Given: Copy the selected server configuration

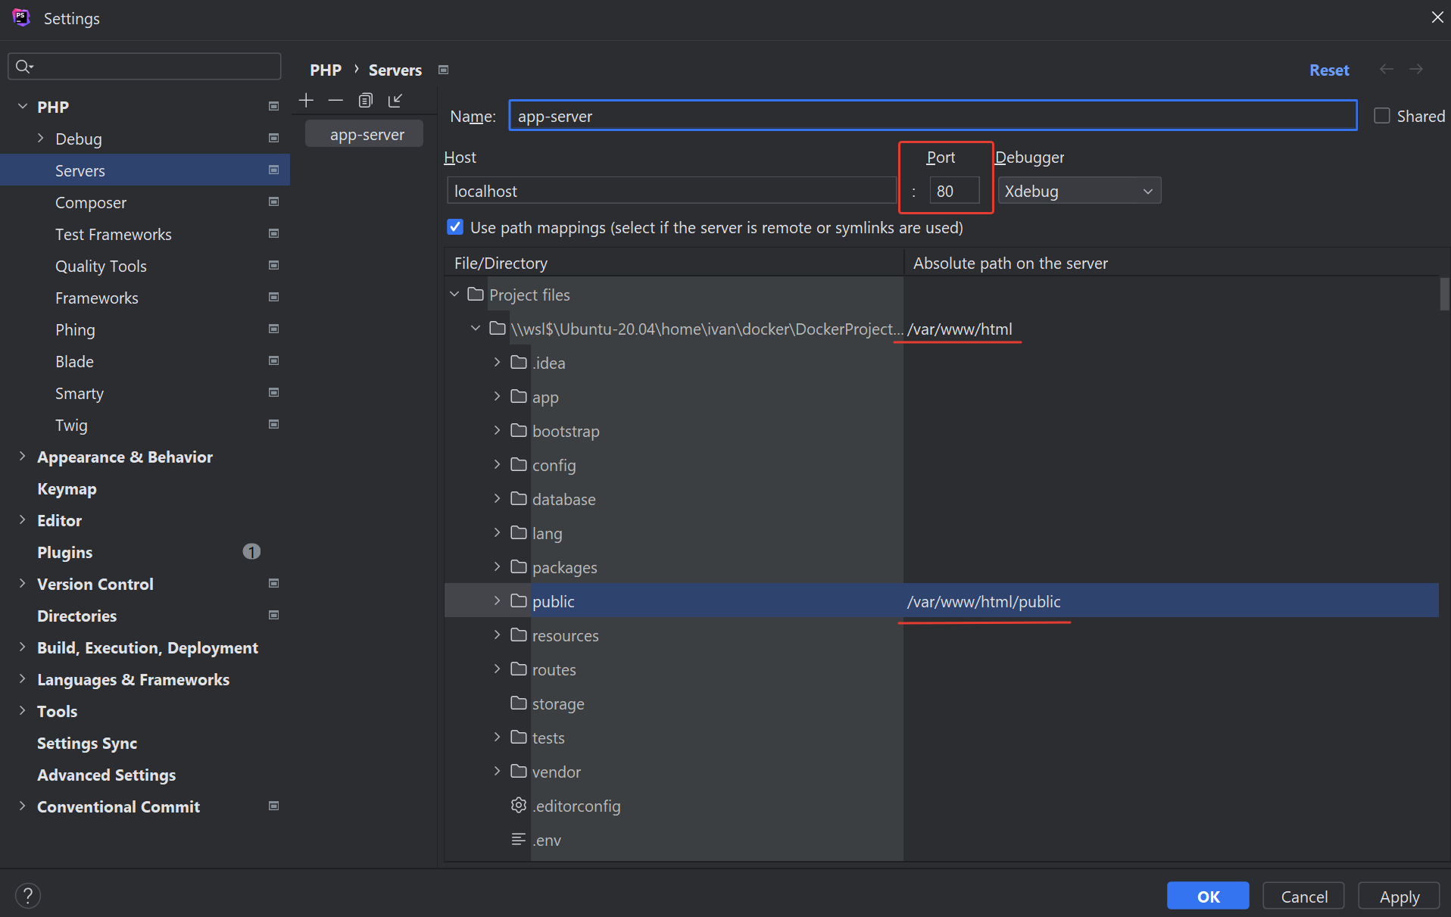Looking at the screenshot, I should [x=366, y=100].
